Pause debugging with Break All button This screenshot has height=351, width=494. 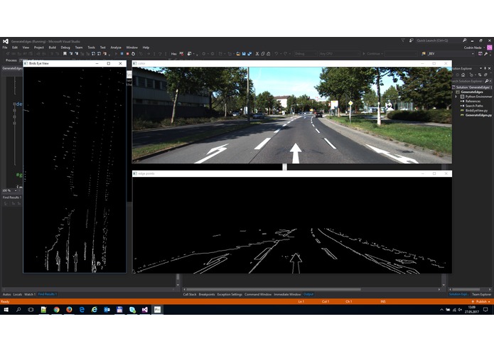coord(122,54)
